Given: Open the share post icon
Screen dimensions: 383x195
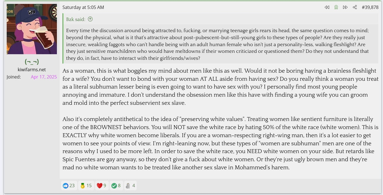Looking at the screenshot, I should tap(355, 7).
